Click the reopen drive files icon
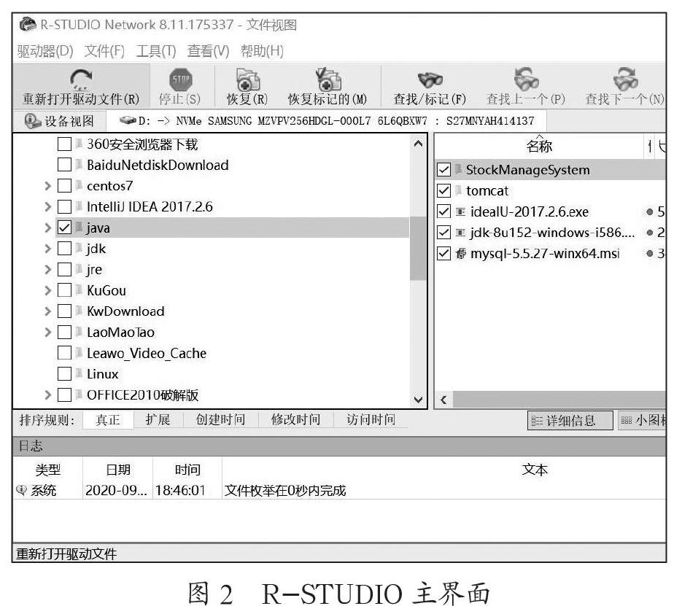Image resolution: width=682 pixels, height=606 pixels. coord(81,79)
